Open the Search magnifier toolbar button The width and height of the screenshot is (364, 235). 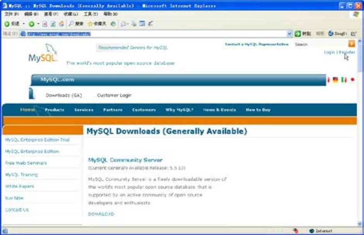(x=76, y=24)
